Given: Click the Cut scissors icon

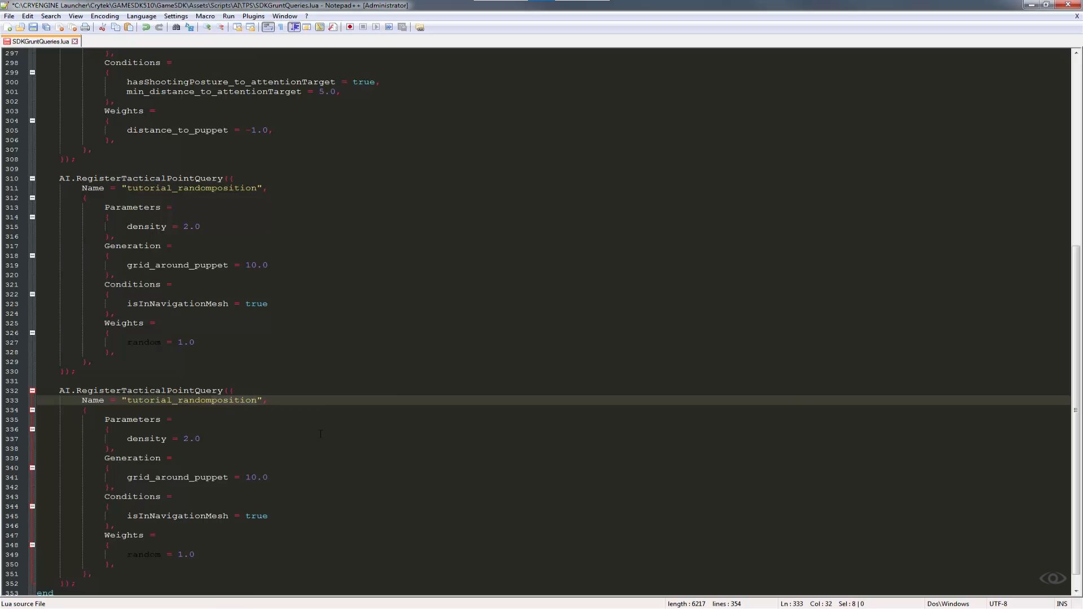Looking at the screenshot, I should tap(102, 27).
